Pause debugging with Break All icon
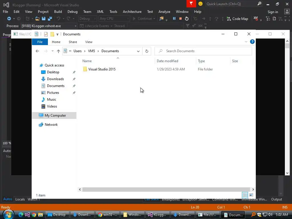This screenshot has width=292, height=219. click(x=174, y=19)
